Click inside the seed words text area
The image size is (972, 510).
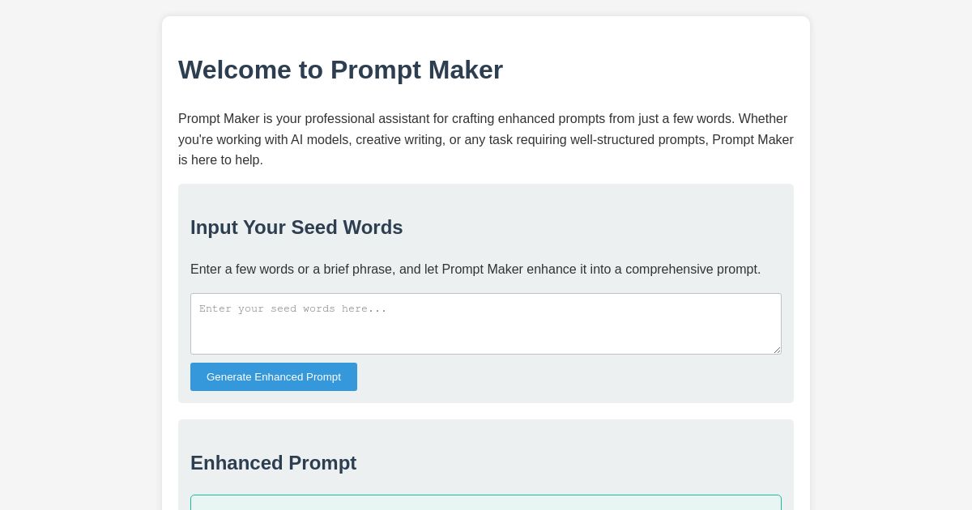(x=486, y=324)
